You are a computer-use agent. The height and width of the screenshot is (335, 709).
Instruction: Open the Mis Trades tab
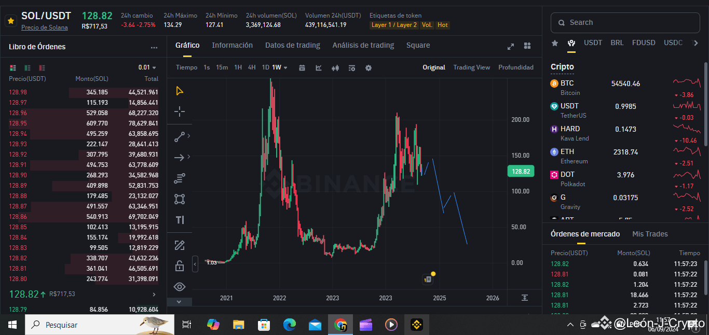coord(650,234)
